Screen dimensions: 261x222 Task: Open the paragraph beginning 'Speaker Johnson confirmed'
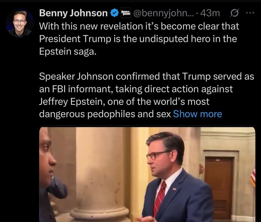[x=147, y=95]
